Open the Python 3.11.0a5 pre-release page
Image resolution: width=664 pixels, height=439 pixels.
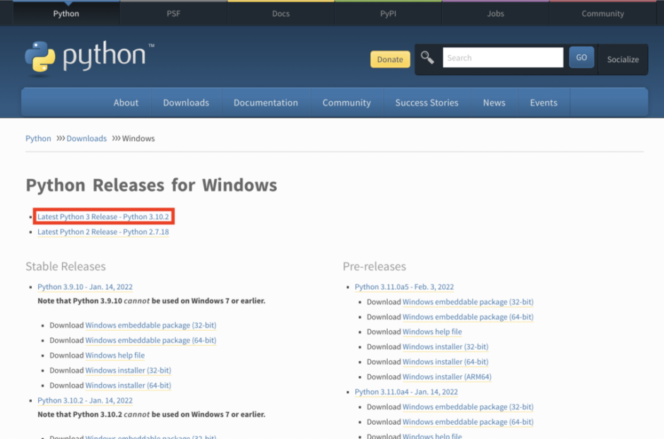(x=404, y=286)
